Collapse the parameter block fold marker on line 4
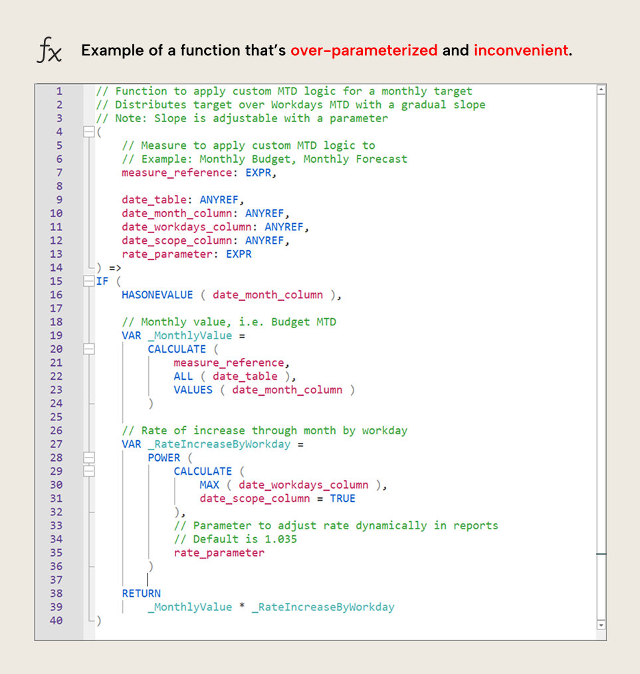The height and width of the screenshot is (674, 640). 89,131
